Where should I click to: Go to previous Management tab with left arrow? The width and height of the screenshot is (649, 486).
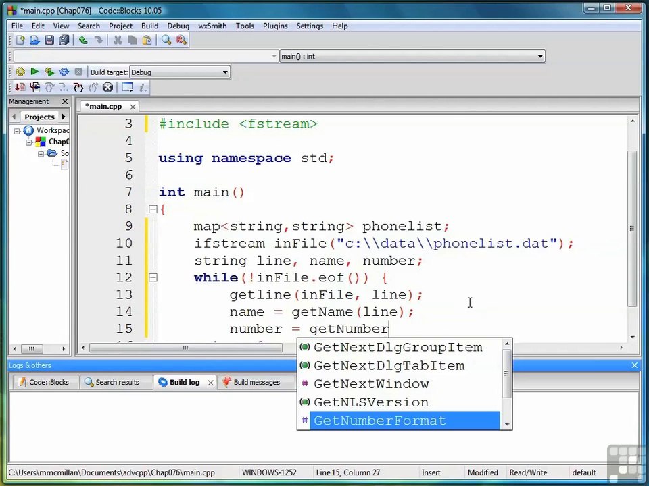[14, 117]
